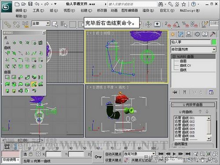The image size is (220, 165).
Task: Select the Create Mirror Surface tool
Action: tap(40, 77)
